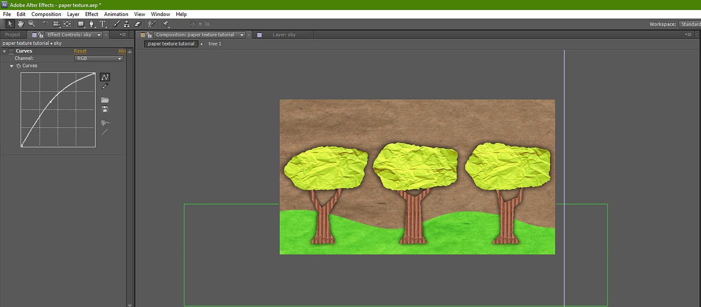Toggle the Curves effect enable checkbox

[12, 51]
